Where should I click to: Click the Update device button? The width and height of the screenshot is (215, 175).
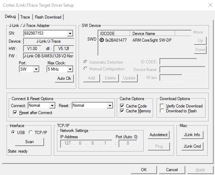129,78
